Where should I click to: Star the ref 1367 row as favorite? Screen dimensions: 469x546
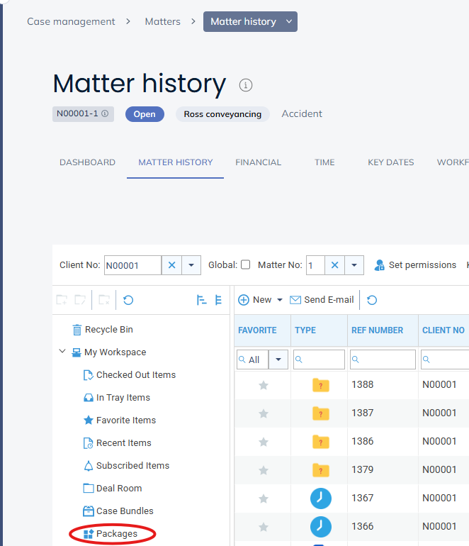[264, 498]
